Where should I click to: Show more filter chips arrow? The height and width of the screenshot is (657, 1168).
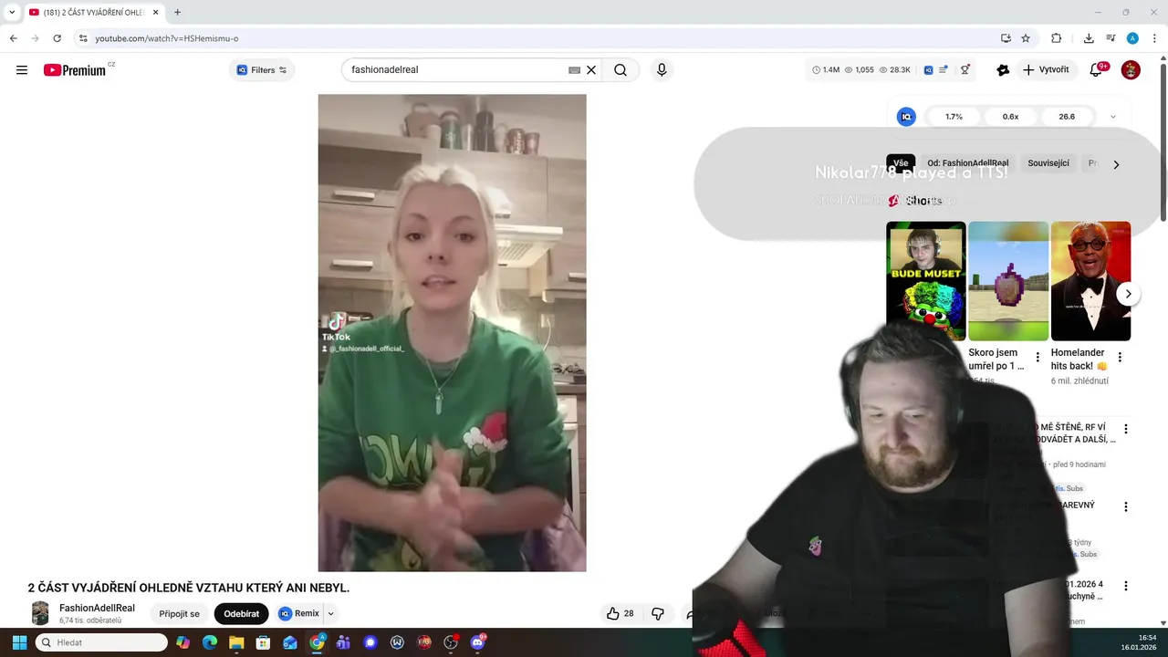(x=1116, y=164)
